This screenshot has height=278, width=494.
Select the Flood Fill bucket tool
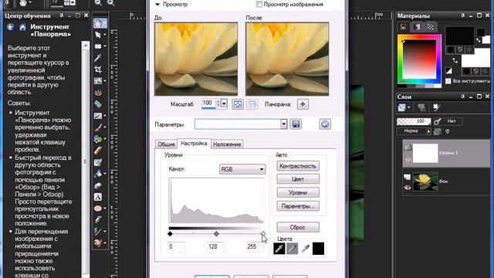coord(98,174)
